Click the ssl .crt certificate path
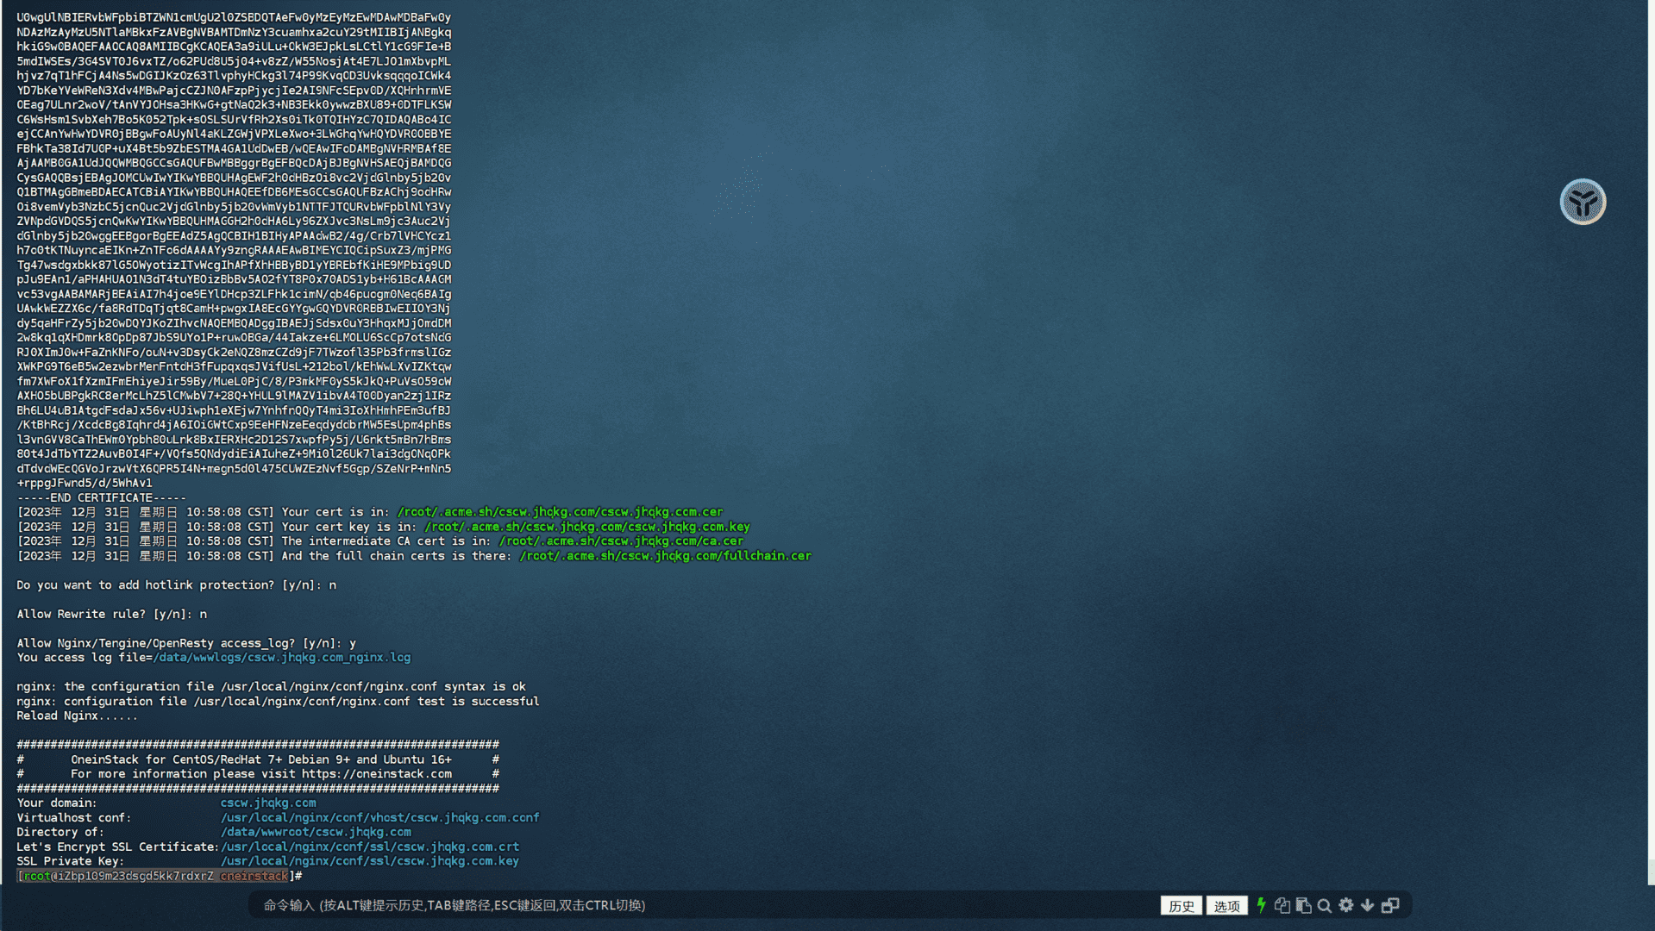Viewport: 1655px width, 931px height. pos(370,847)
